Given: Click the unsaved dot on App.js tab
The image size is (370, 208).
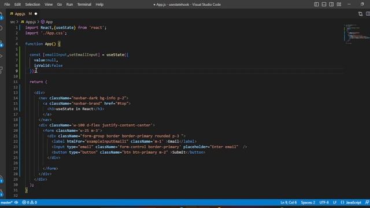Looking at the screenshot, I should [x=36, y=14].
